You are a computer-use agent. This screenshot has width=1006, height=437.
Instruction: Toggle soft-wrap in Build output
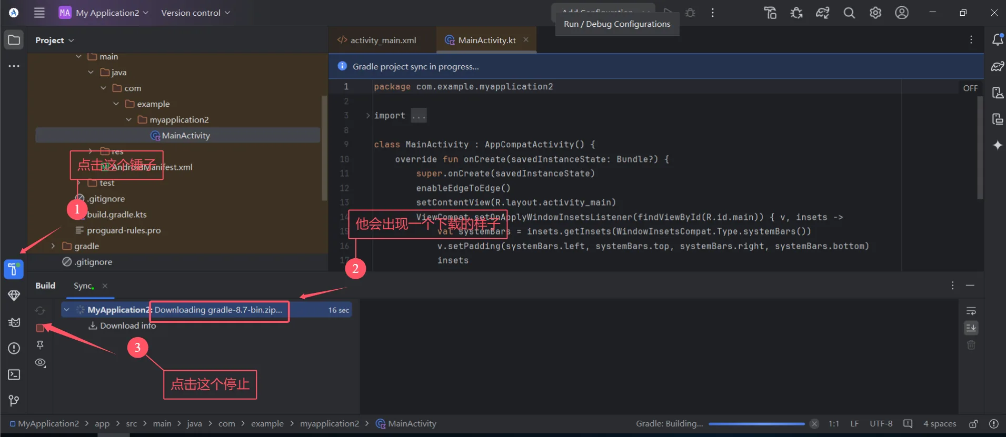971,311
